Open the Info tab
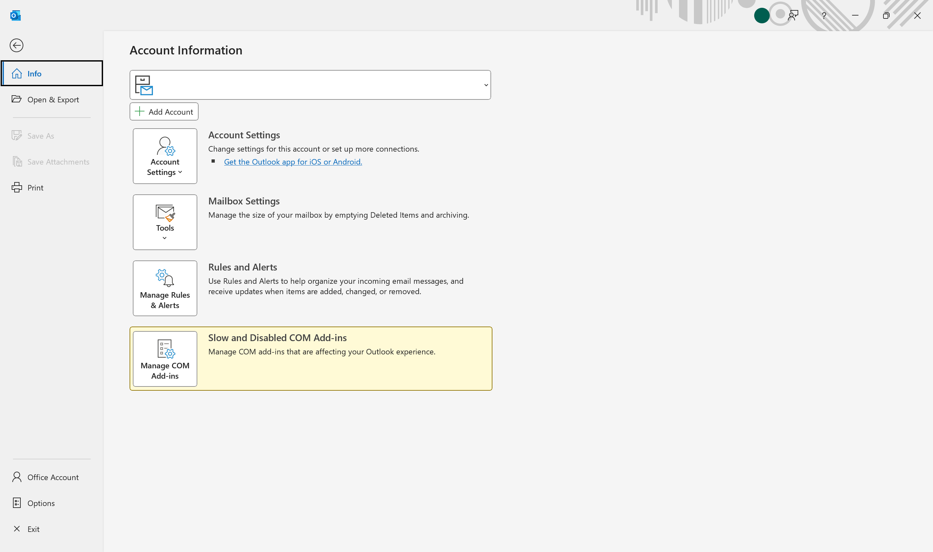This screenshot has height=552, width=933. pos(52,73)
